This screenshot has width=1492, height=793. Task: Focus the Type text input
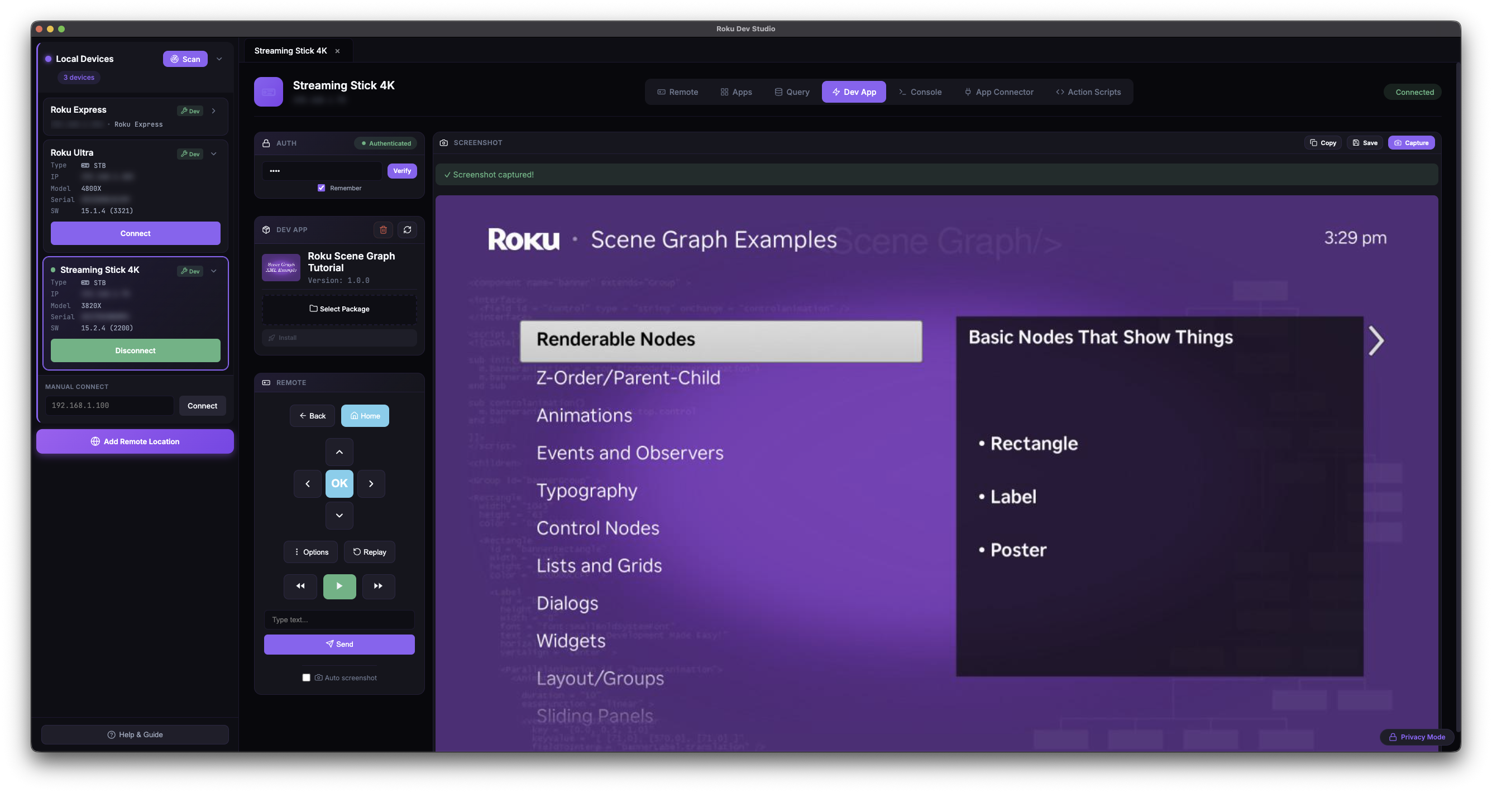339,619
